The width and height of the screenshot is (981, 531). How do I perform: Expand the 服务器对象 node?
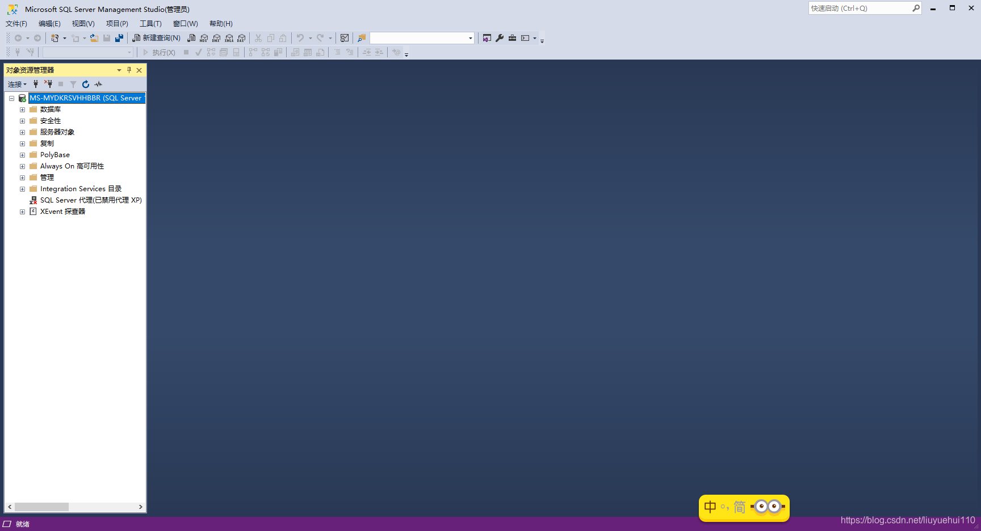pyautogui.click(x=22, y=132)
